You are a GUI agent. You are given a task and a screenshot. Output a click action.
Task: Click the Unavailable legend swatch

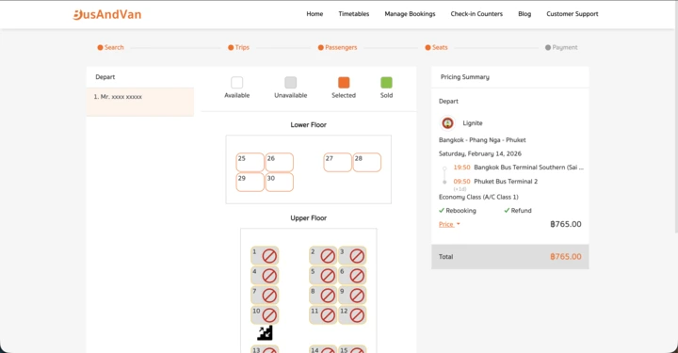pyautogui.click(x=291, y=82)
